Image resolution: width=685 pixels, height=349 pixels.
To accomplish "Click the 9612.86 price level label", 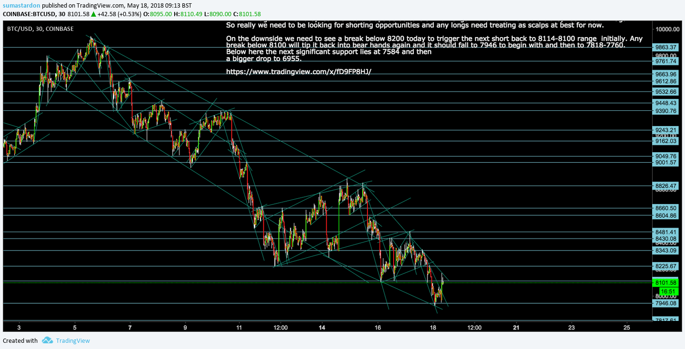I will coord(666,81).
